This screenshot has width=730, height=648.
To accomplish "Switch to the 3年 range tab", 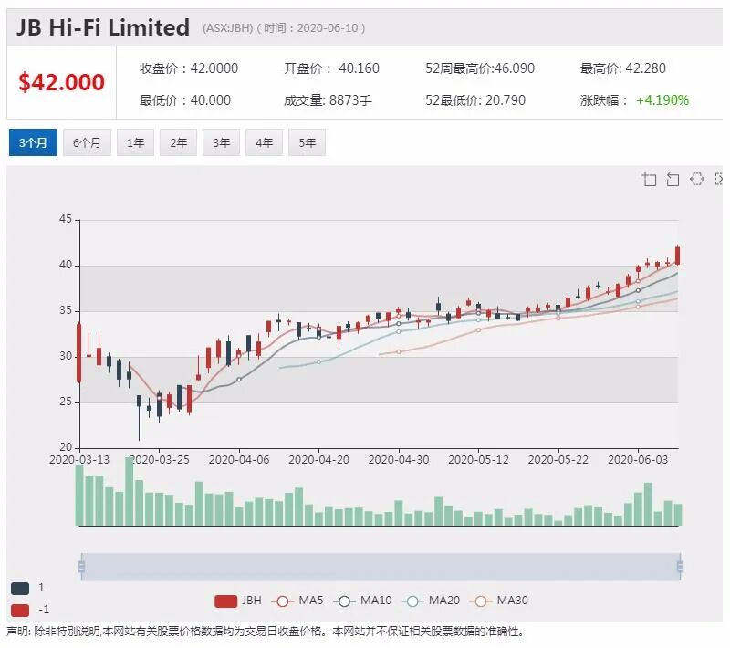I will (221, 142).
